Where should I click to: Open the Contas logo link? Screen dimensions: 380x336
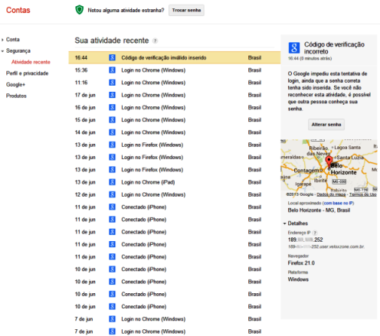[x=18, y=10]
